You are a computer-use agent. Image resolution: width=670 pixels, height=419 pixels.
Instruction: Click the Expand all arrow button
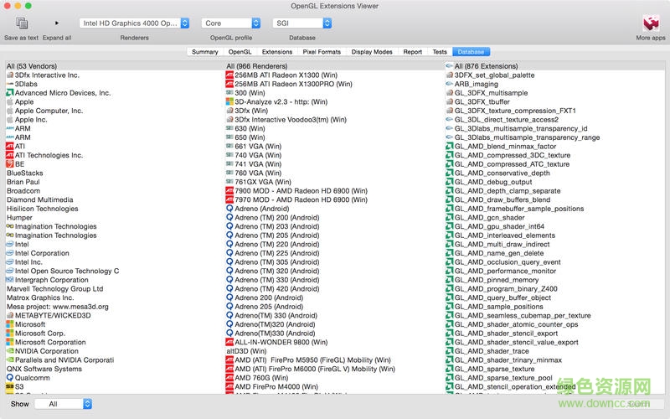tap(57, 23)
